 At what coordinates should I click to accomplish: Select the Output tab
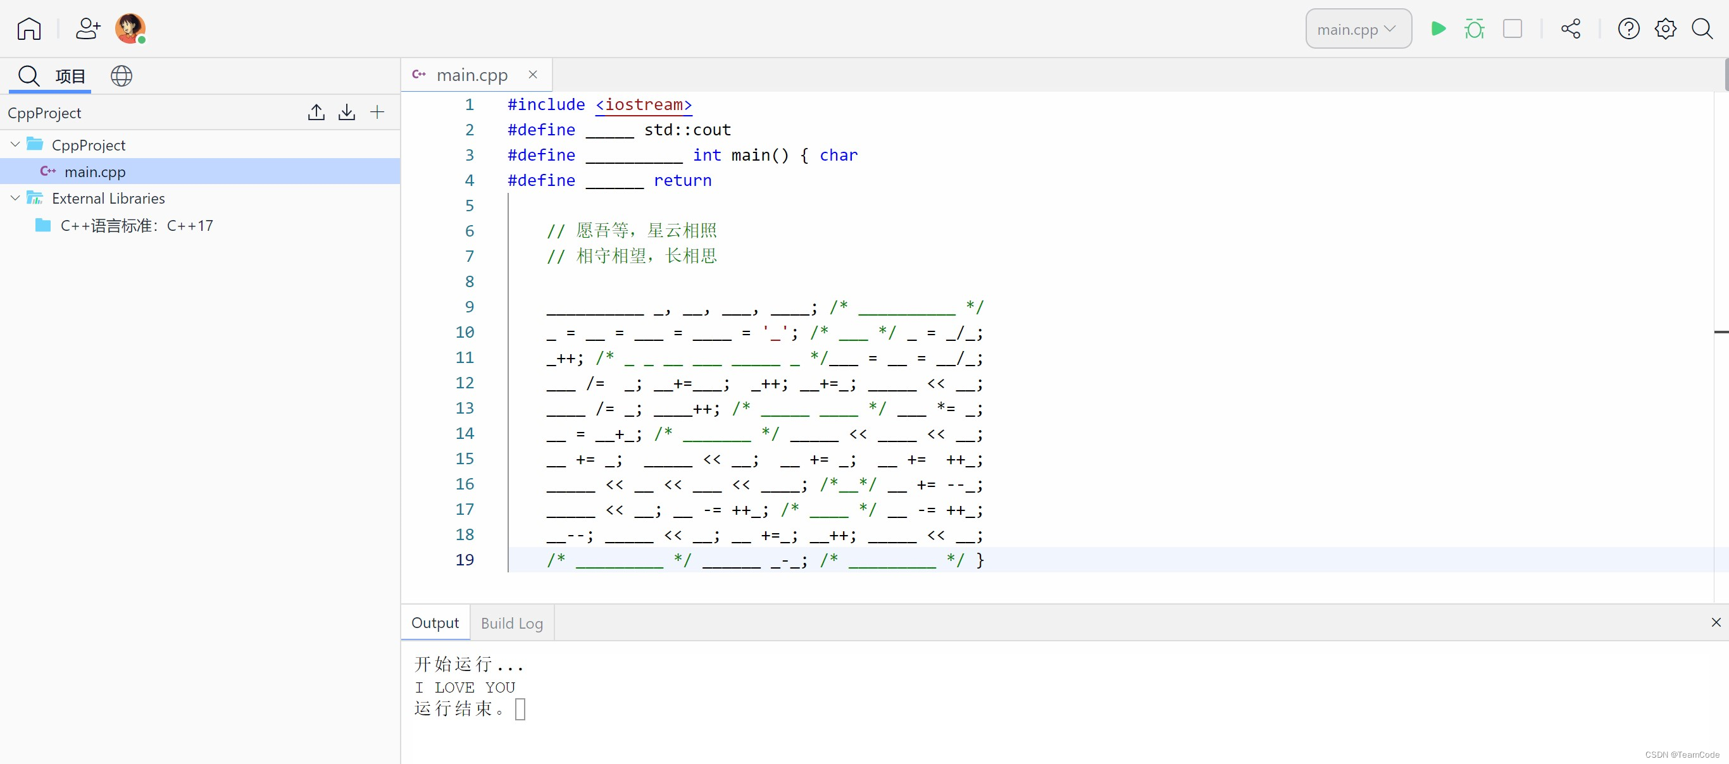435,623
